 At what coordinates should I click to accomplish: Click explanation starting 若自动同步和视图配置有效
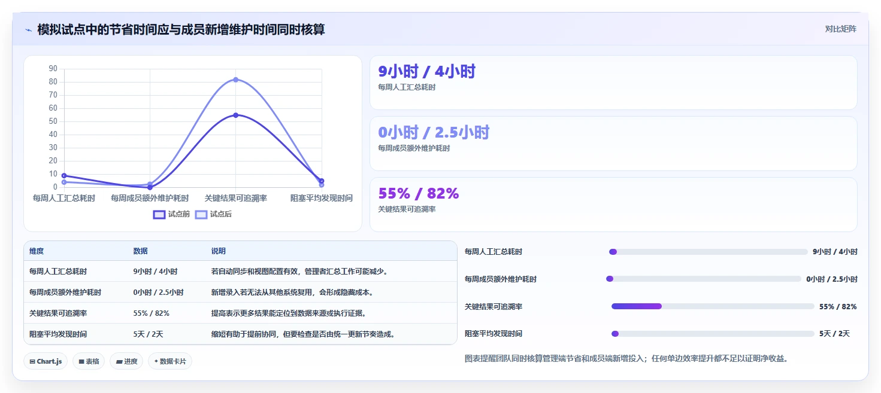[301, 272]
